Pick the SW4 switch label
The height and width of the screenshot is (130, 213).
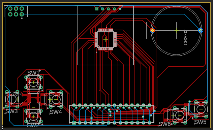click(56, 112)
